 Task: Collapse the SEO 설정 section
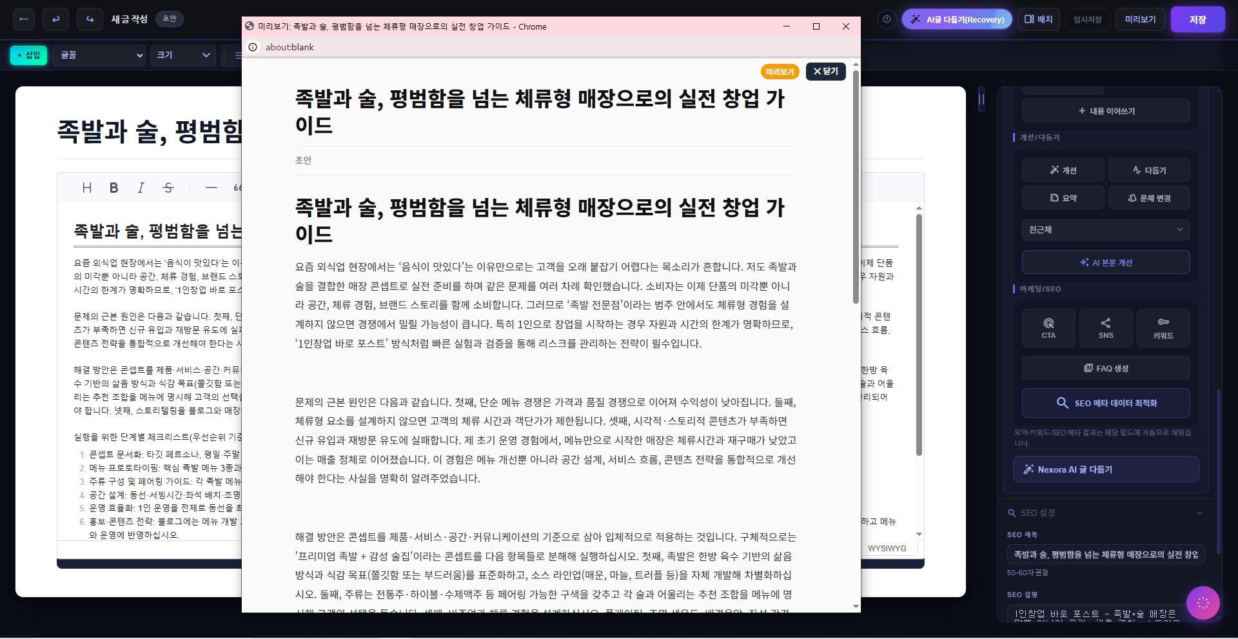click(1199, 513)
